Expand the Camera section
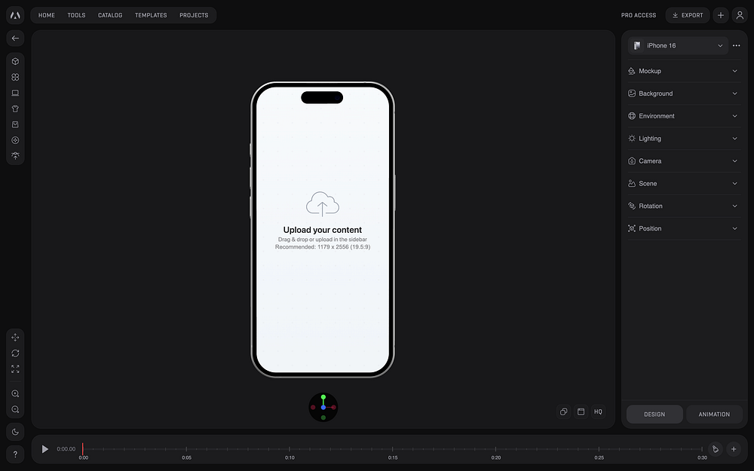The image size is (754, 471). point(684,161)
